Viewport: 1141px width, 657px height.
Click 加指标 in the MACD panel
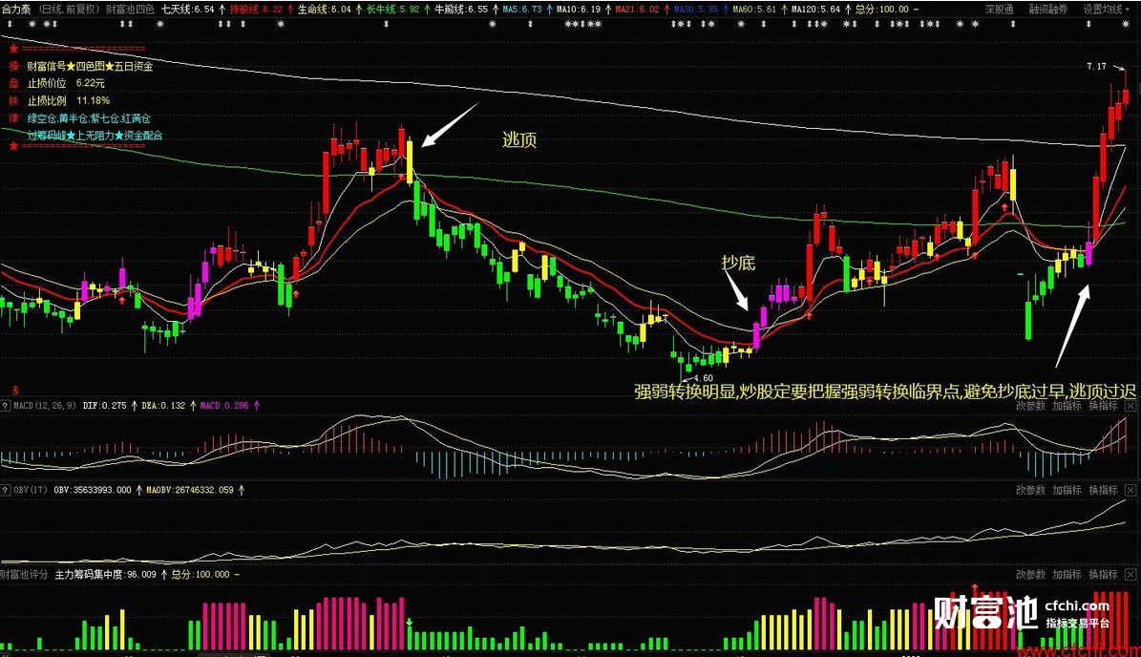(1067, 406)
